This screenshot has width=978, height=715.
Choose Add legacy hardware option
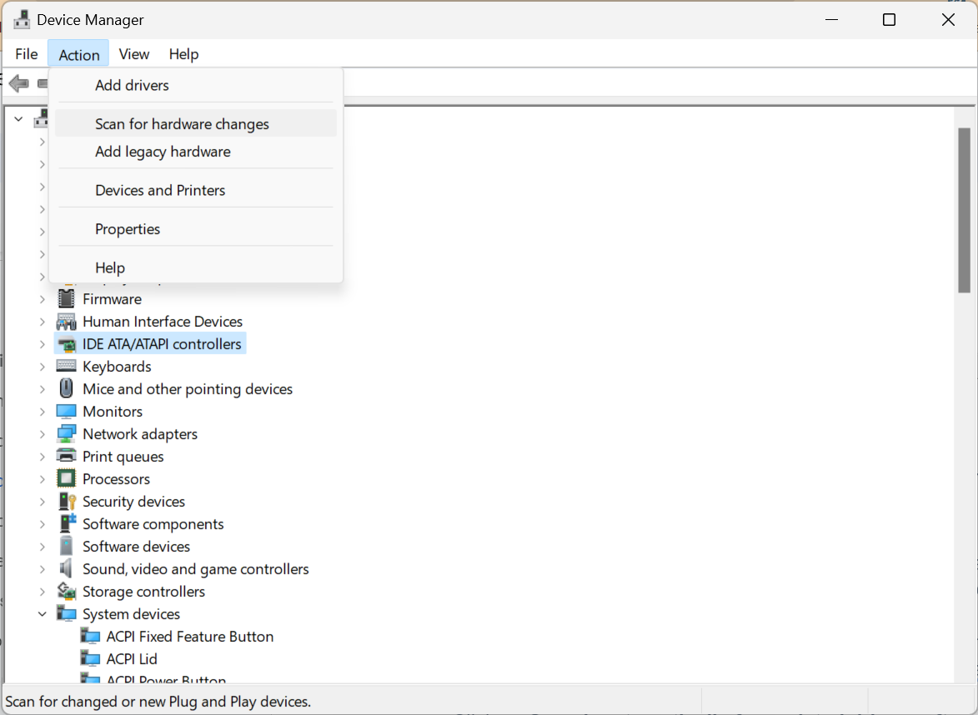coord(163,151)
